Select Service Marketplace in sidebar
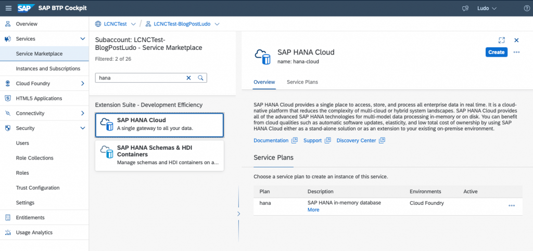533x251 pixels. [44, 54]
